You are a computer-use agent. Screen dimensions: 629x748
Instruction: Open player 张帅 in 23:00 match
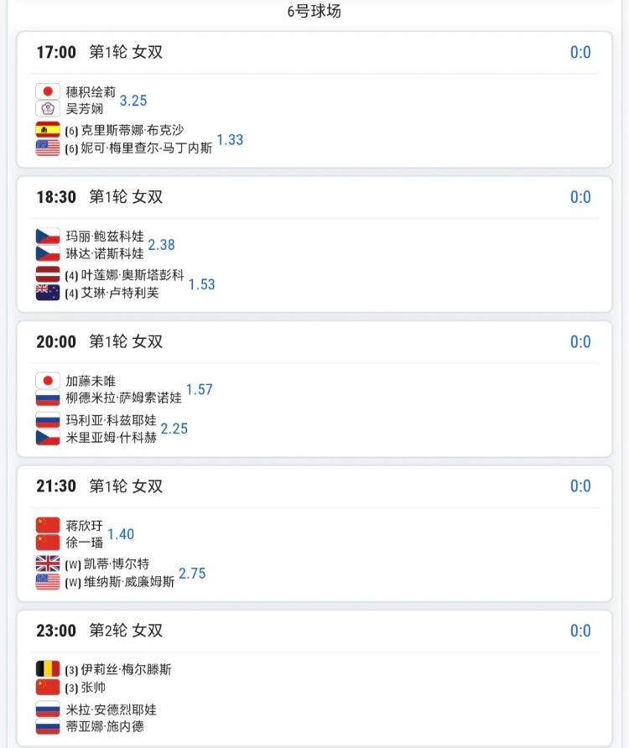point(93,687)
